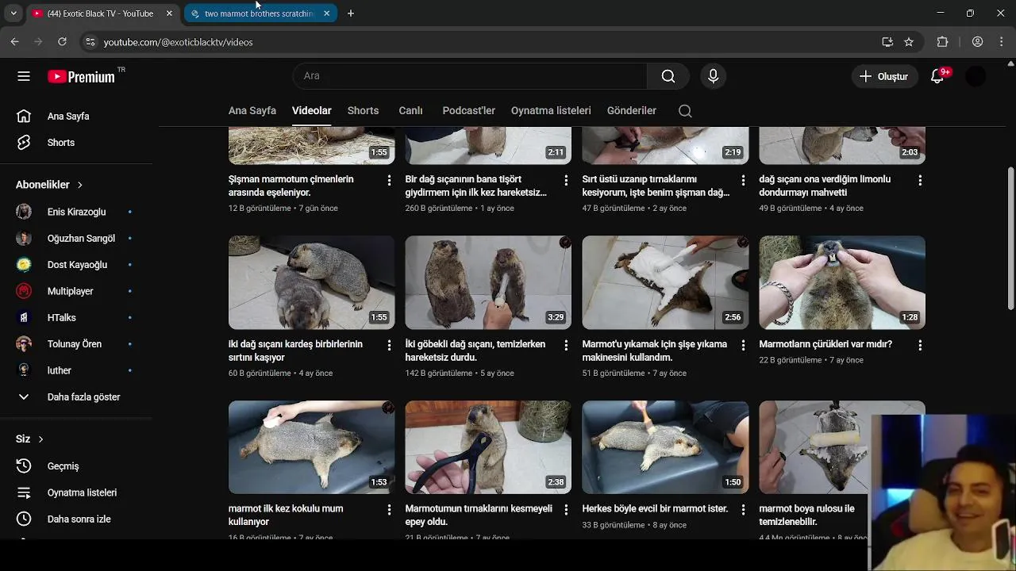Viewport: 1016px width, 571px height.
Task: Open 'Marmotumun tırnaklarını kesmeyeli epey oldu.' video
Action: pyautogui.click(x=479, y=515)
